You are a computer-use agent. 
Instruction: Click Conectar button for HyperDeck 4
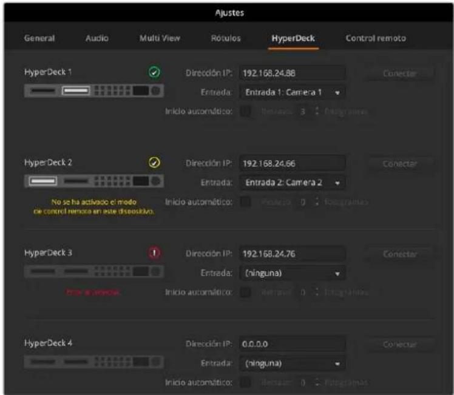[x=400, y=345]
